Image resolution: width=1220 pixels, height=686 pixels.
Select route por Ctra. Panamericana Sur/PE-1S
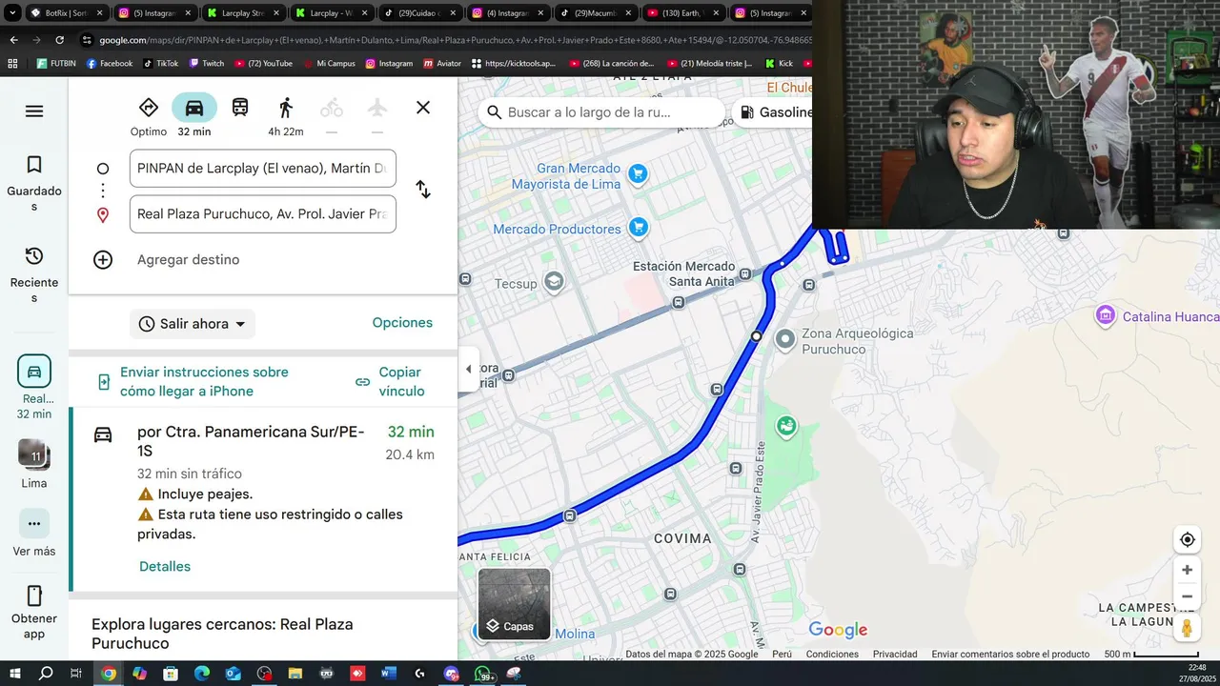265,499
